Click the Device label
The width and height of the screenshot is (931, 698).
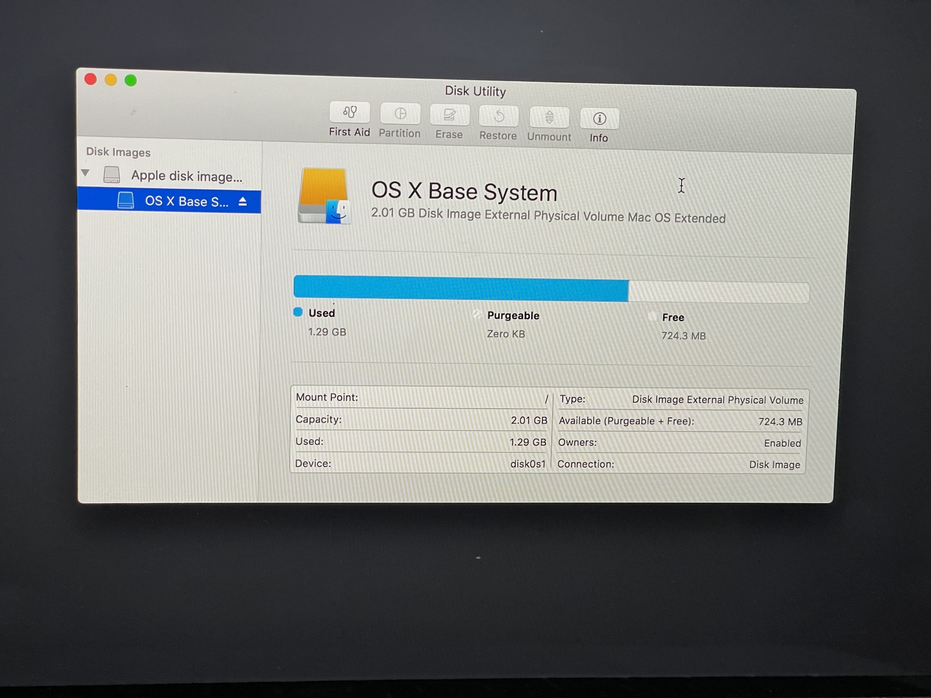(313, 463)
